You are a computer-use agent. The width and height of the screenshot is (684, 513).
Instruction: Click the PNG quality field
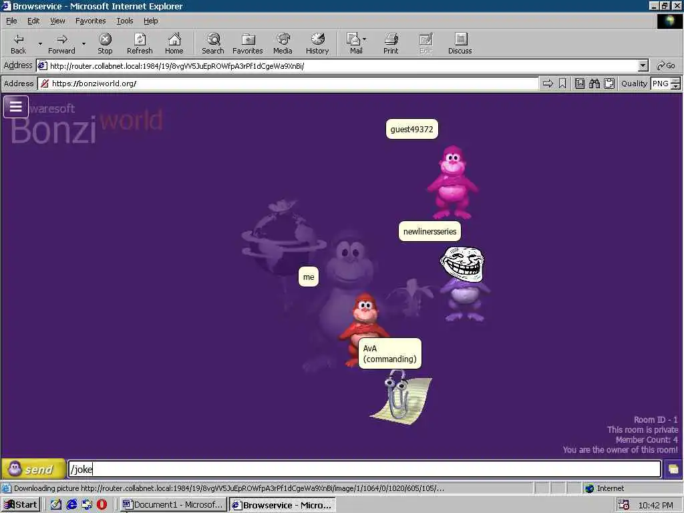[661, 83]
